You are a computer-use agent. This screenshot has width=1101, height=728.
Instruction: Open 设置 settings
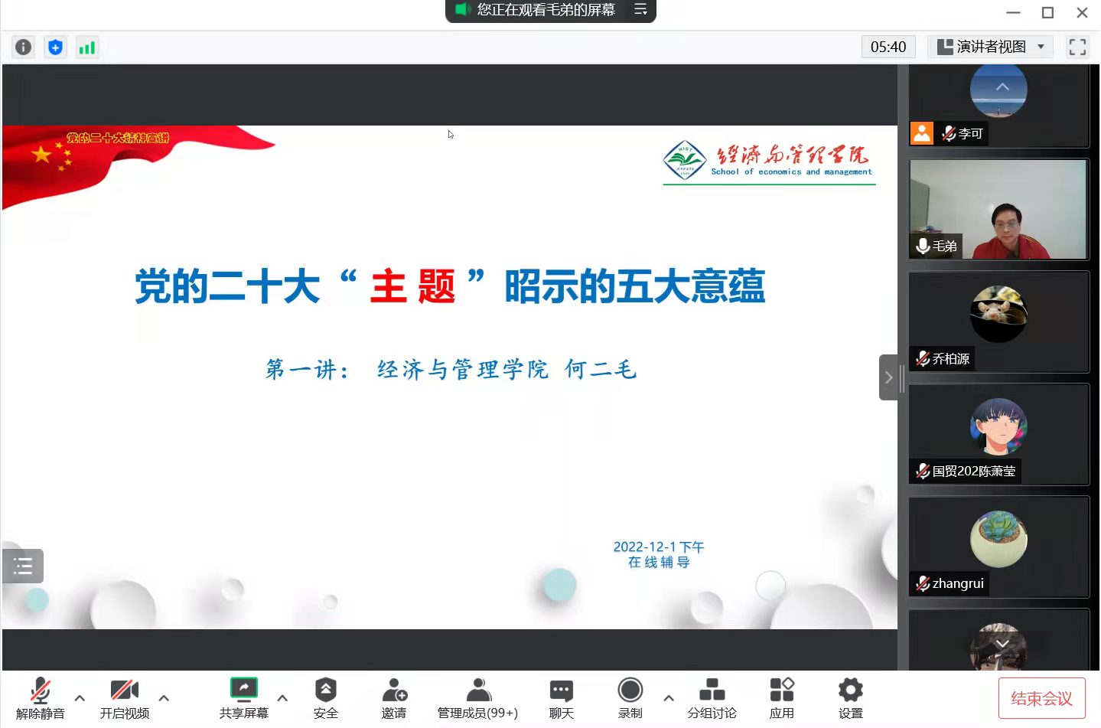(850, 697)
